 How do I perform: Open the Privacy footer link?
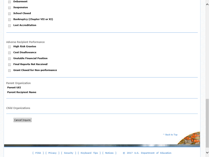pos(52,153)
